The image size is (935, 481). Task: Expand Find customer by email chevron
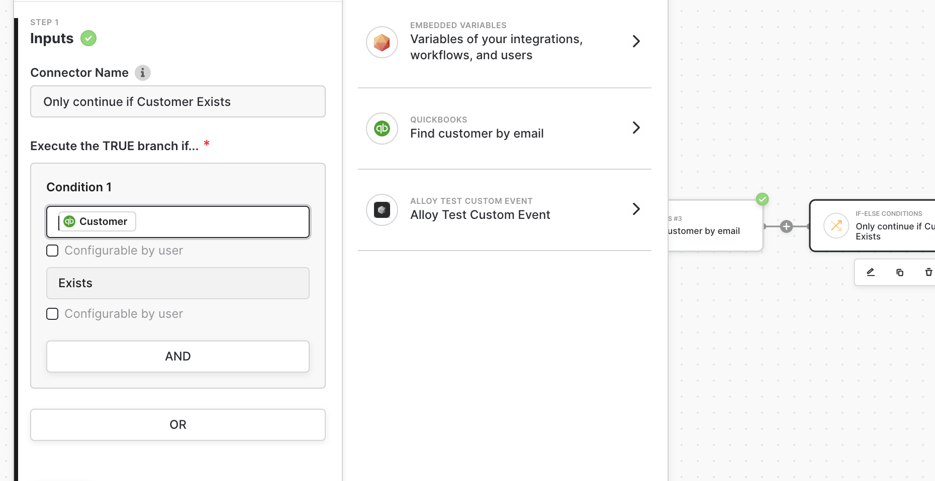(x=636, y=128)
